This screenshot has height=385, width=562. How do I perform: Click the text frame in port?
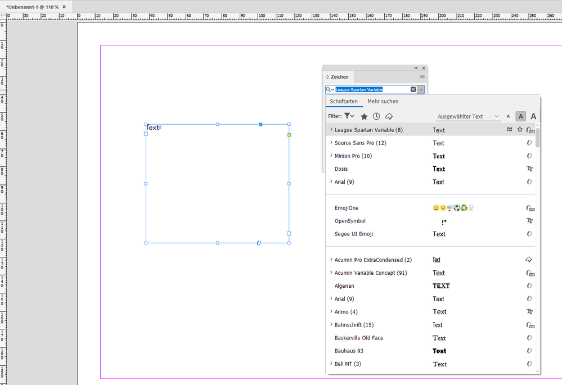[x=146, y=134]
